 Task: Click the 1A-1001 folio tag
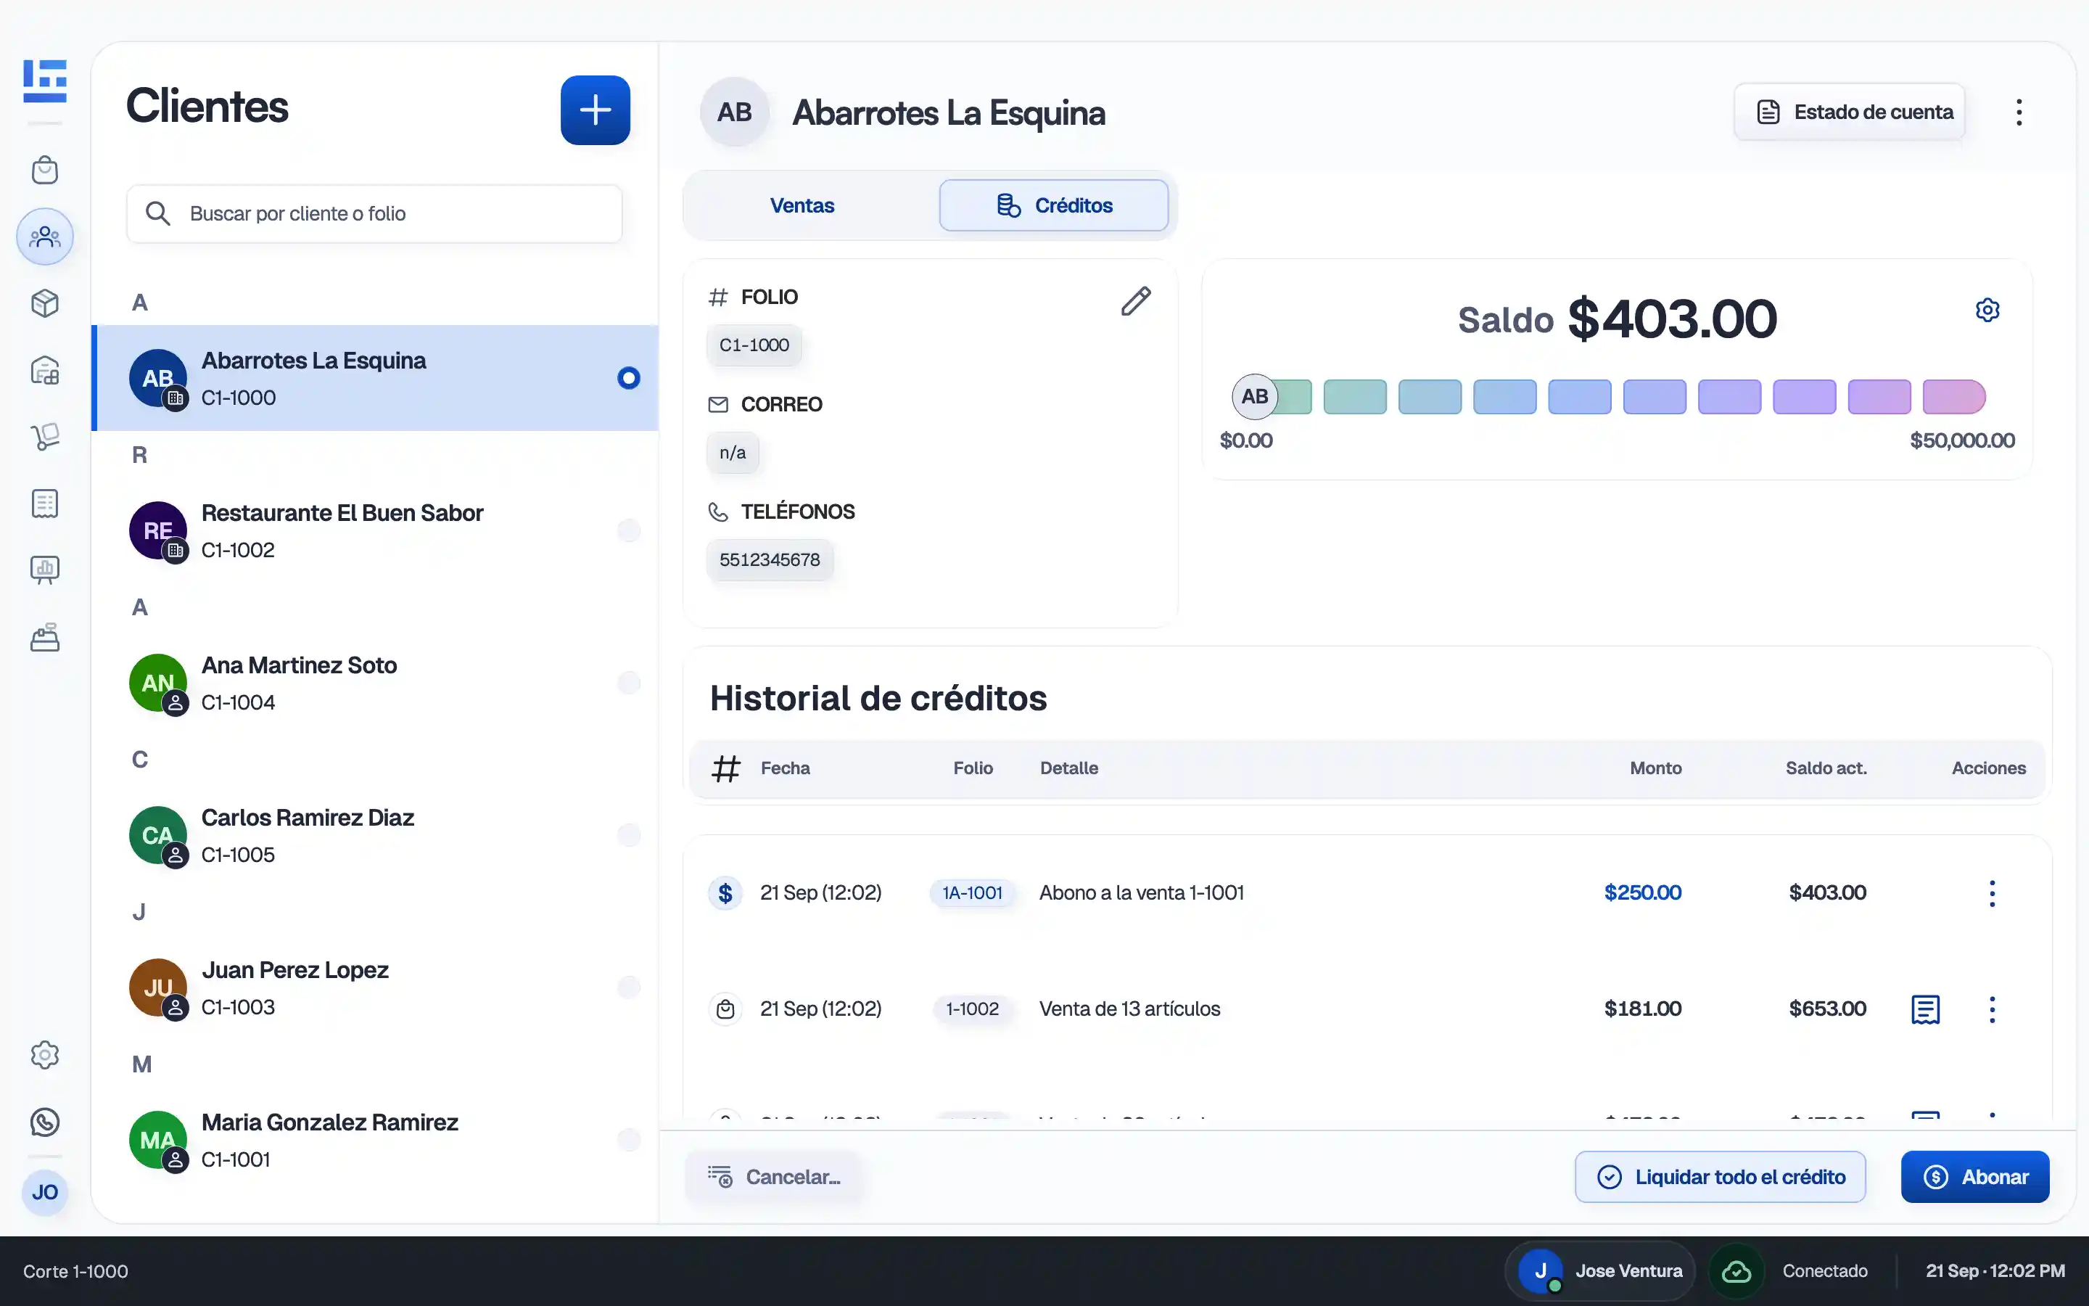(x=972, y=893)
